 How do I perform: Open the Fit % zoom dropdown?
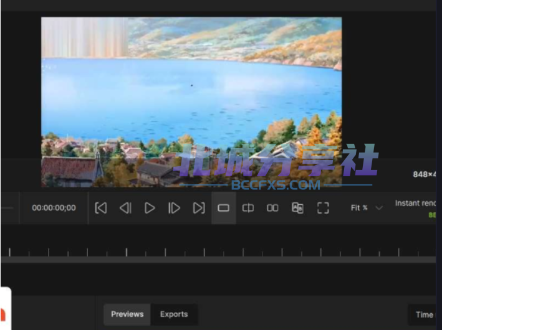point(366,208)
